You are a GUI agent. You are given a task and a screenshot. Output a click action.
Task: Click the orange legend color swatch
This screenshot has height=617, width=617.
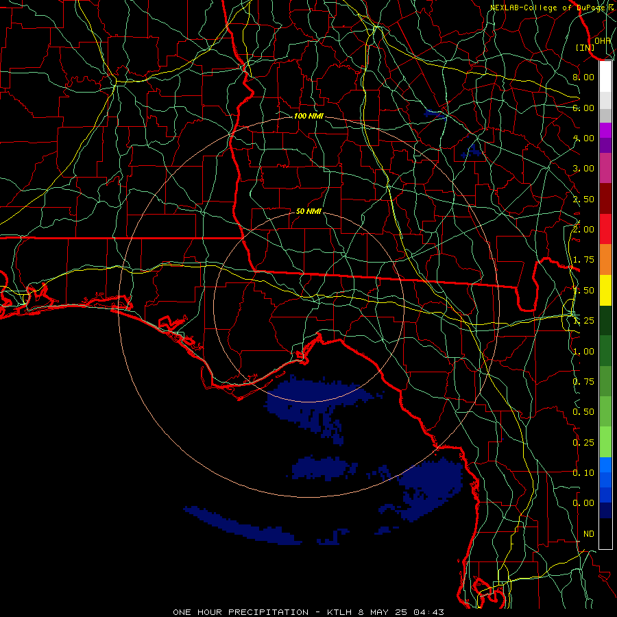tap(605, 259)
